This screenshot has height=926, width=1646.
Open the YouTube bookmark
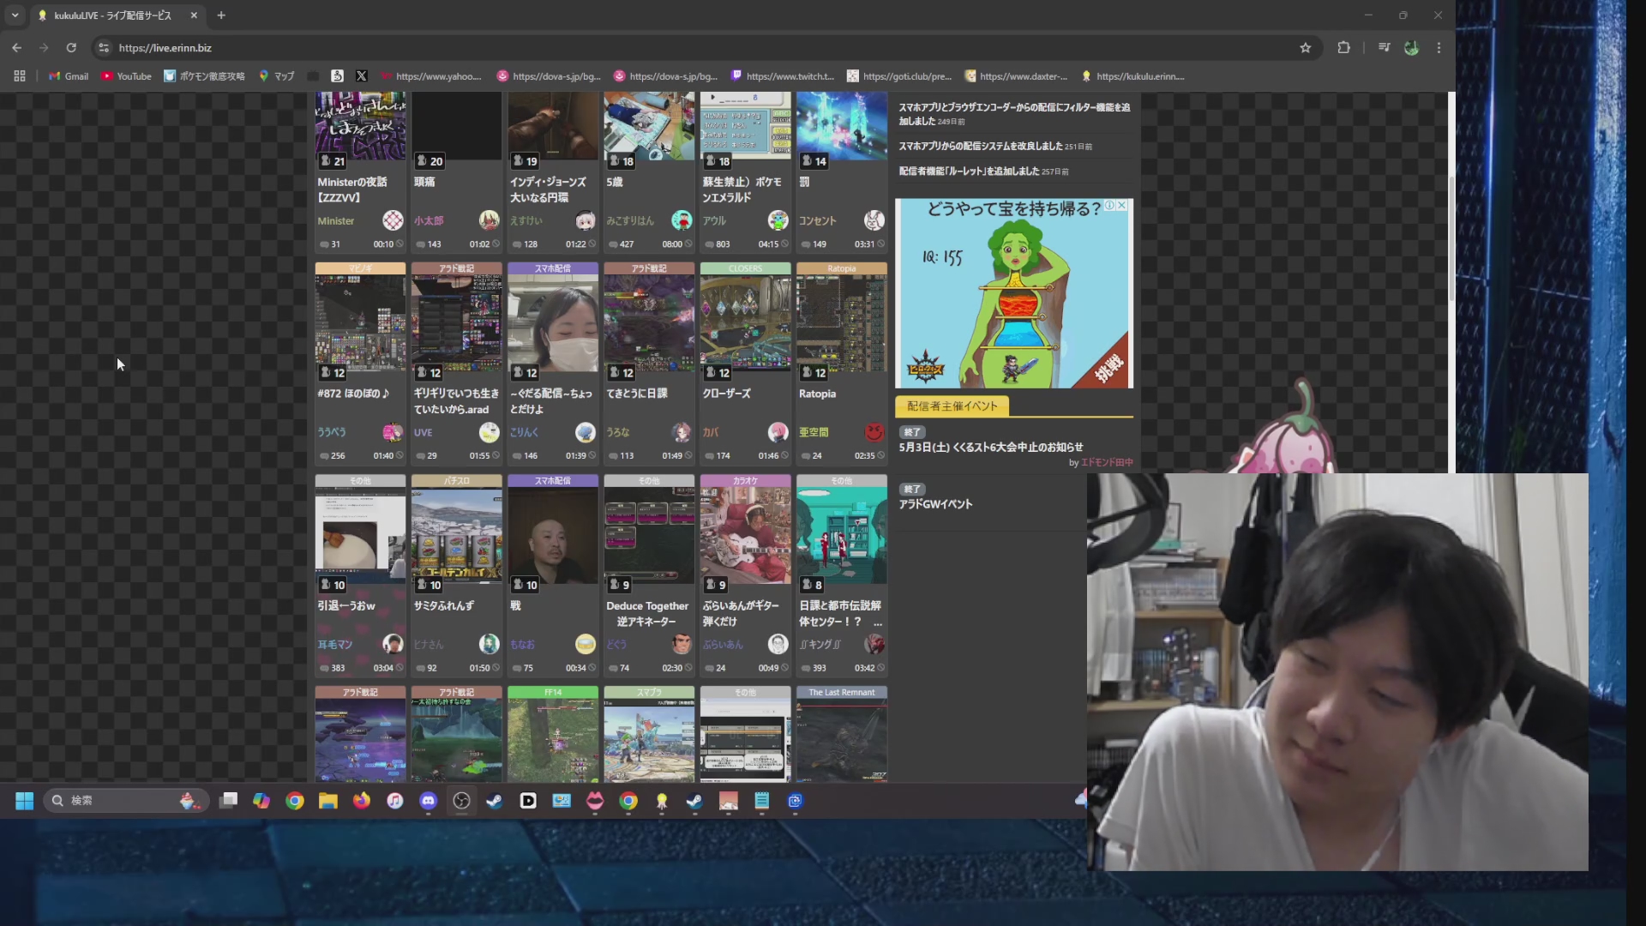tap(125, 76)
